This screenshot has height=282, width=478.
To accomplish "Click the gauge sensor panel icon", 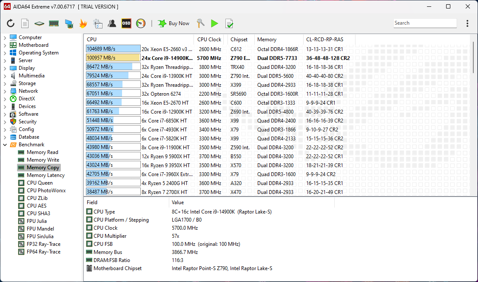I will pos(141,23).
